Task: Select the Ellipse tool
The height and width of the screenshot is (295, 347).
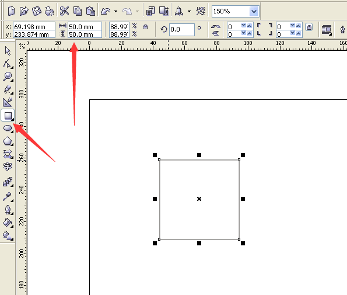Action: pos(8,128)
